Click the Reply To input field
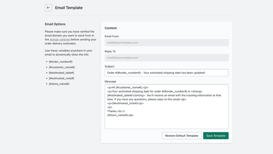Image resolution: width=273 pixels, height=154 pixels. [x=167, y=58]
